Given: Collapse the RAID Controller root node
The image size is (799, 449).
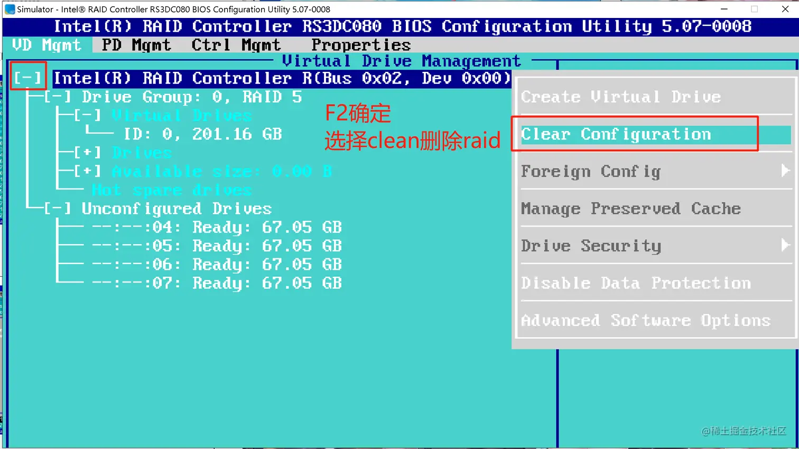Looking at the screenshot, I should click(x=28, y=78).
